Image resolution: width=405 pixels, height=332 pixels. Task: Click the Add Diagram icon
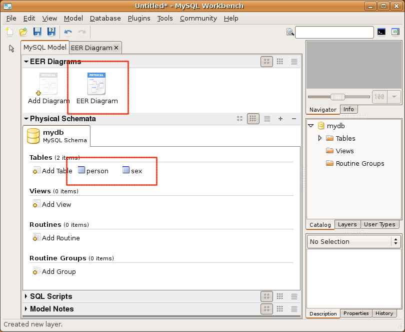coord(48,84)
